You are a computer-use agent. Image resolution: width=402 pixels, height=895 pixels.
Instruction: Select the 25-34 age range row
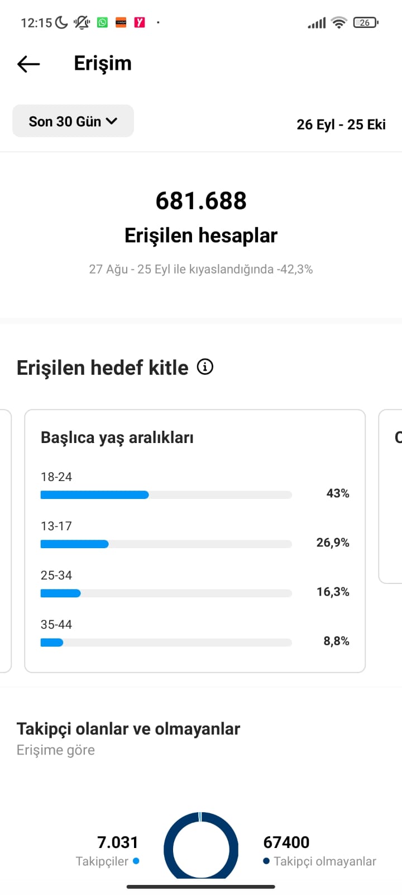tap(195, 584)
